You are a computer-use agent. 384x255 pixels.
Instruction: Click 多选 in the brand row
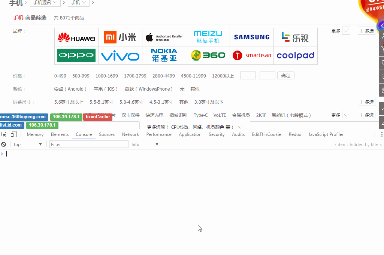pyautogui.click(x=367, y=31)
